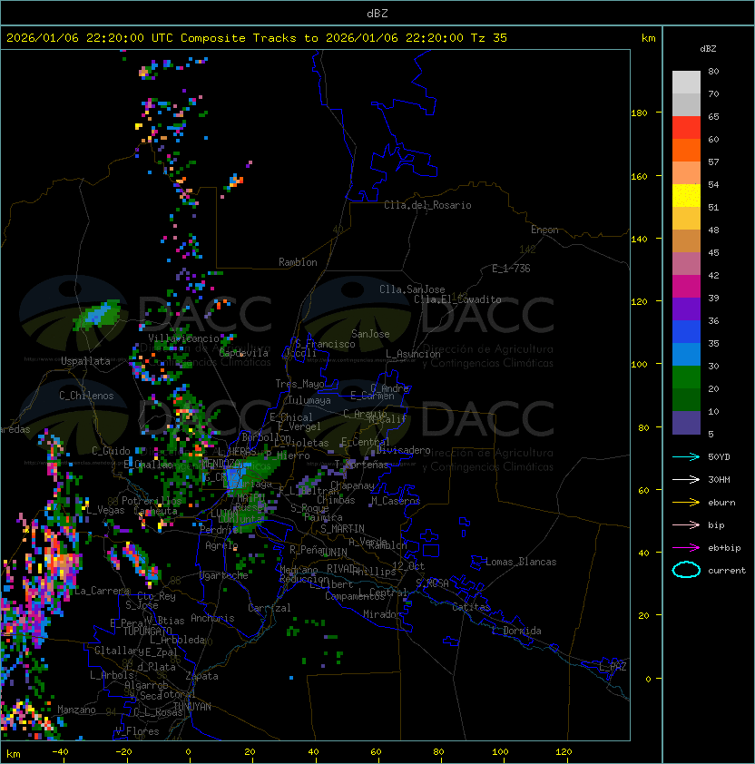The image size is (755, 764).
Task: Click the Tulumaya map label
Action: pos(309,400)
